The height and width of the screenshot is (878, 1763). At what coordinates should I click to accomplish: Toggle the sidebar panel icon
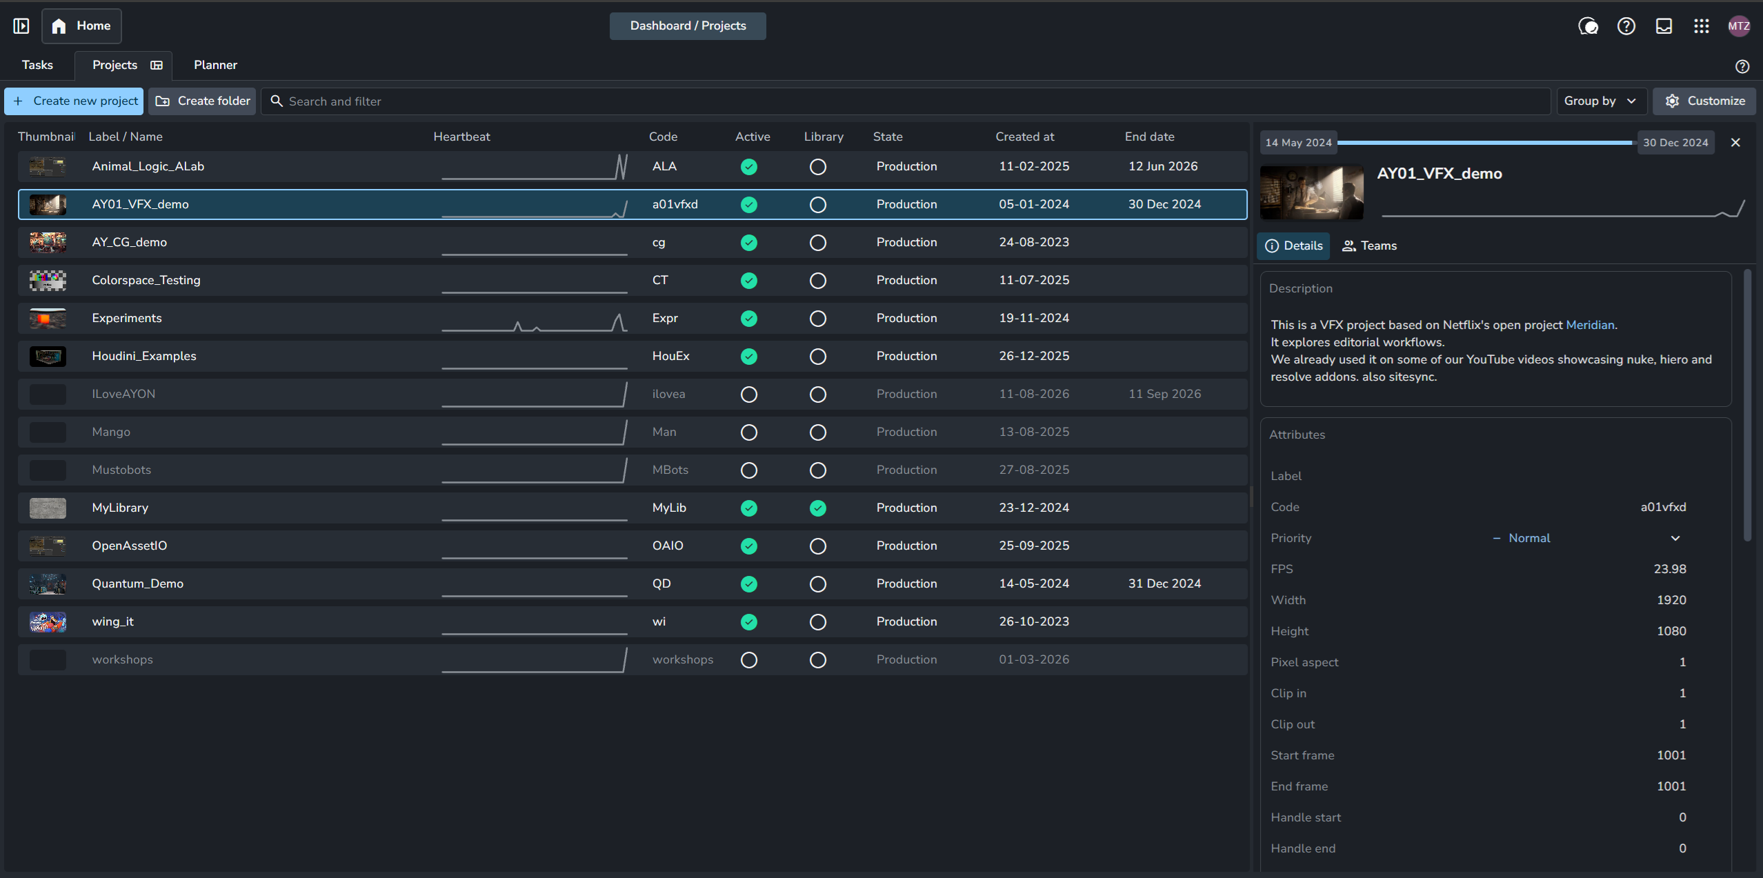21,26
